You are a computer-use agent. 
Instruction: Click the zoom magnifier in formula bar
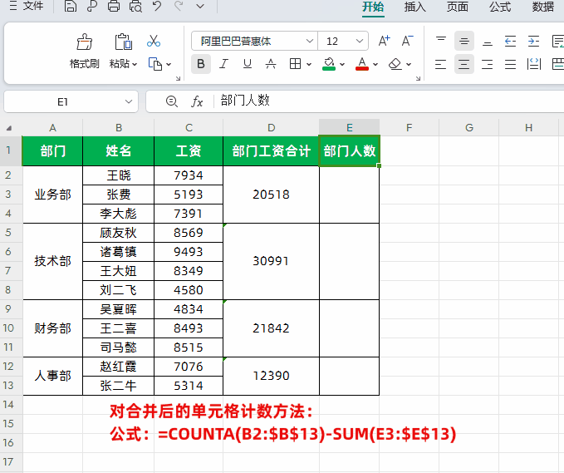coord(172,101)
